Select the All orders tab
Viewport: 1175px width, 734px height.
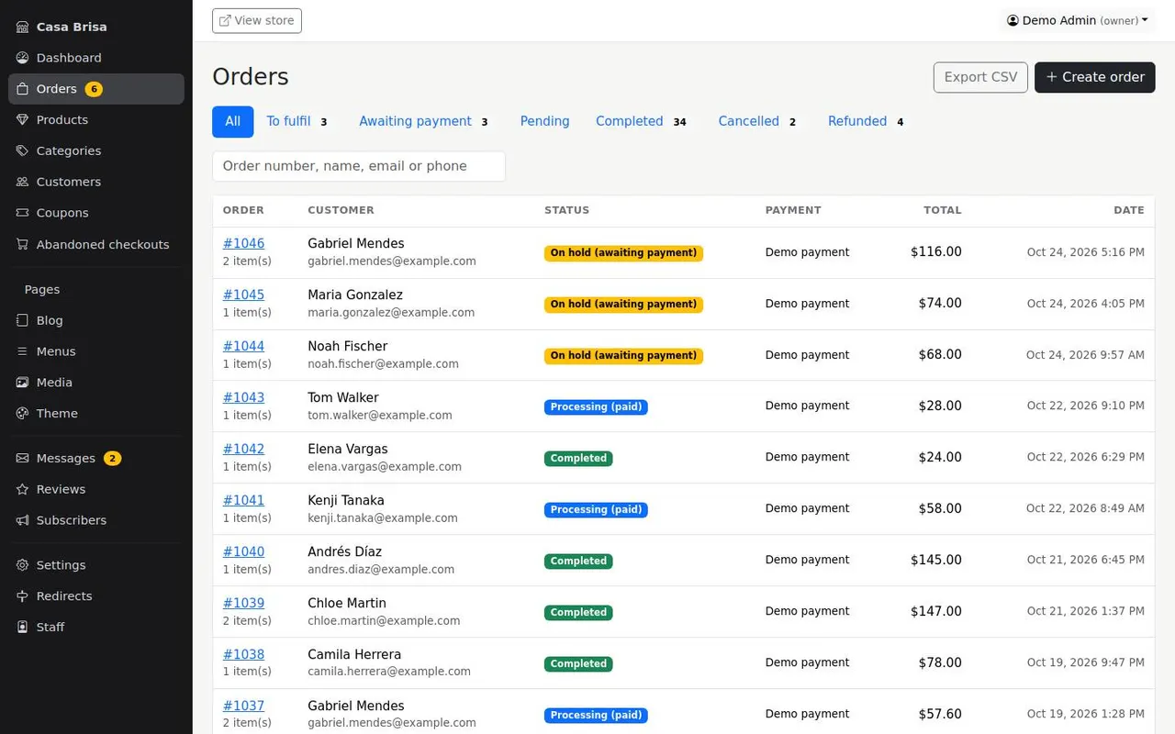tap(233, 121)
